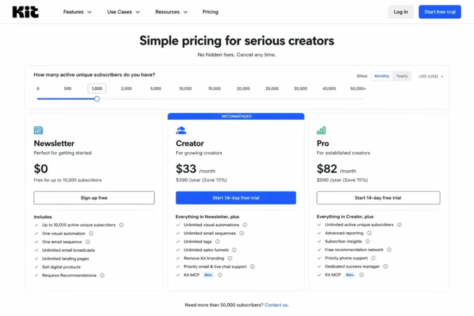Select 40,000 subscribers on the scale

coord(329,88)
